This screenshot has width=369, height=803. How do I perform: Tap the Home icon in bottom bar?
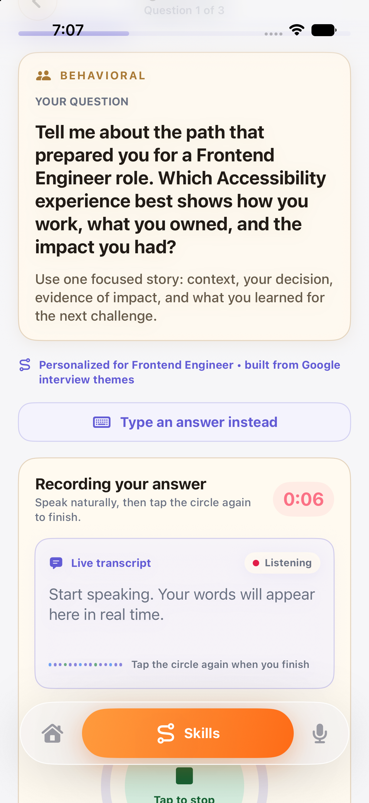[52, 733]
